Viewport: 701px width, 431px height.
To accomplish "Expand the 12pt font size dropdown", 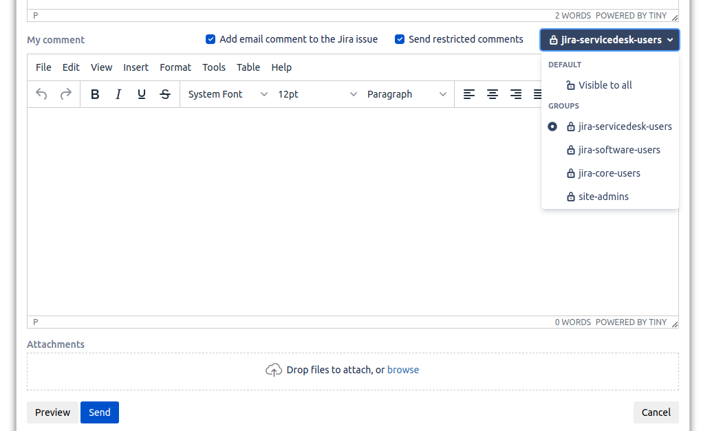I will [317, 94].
